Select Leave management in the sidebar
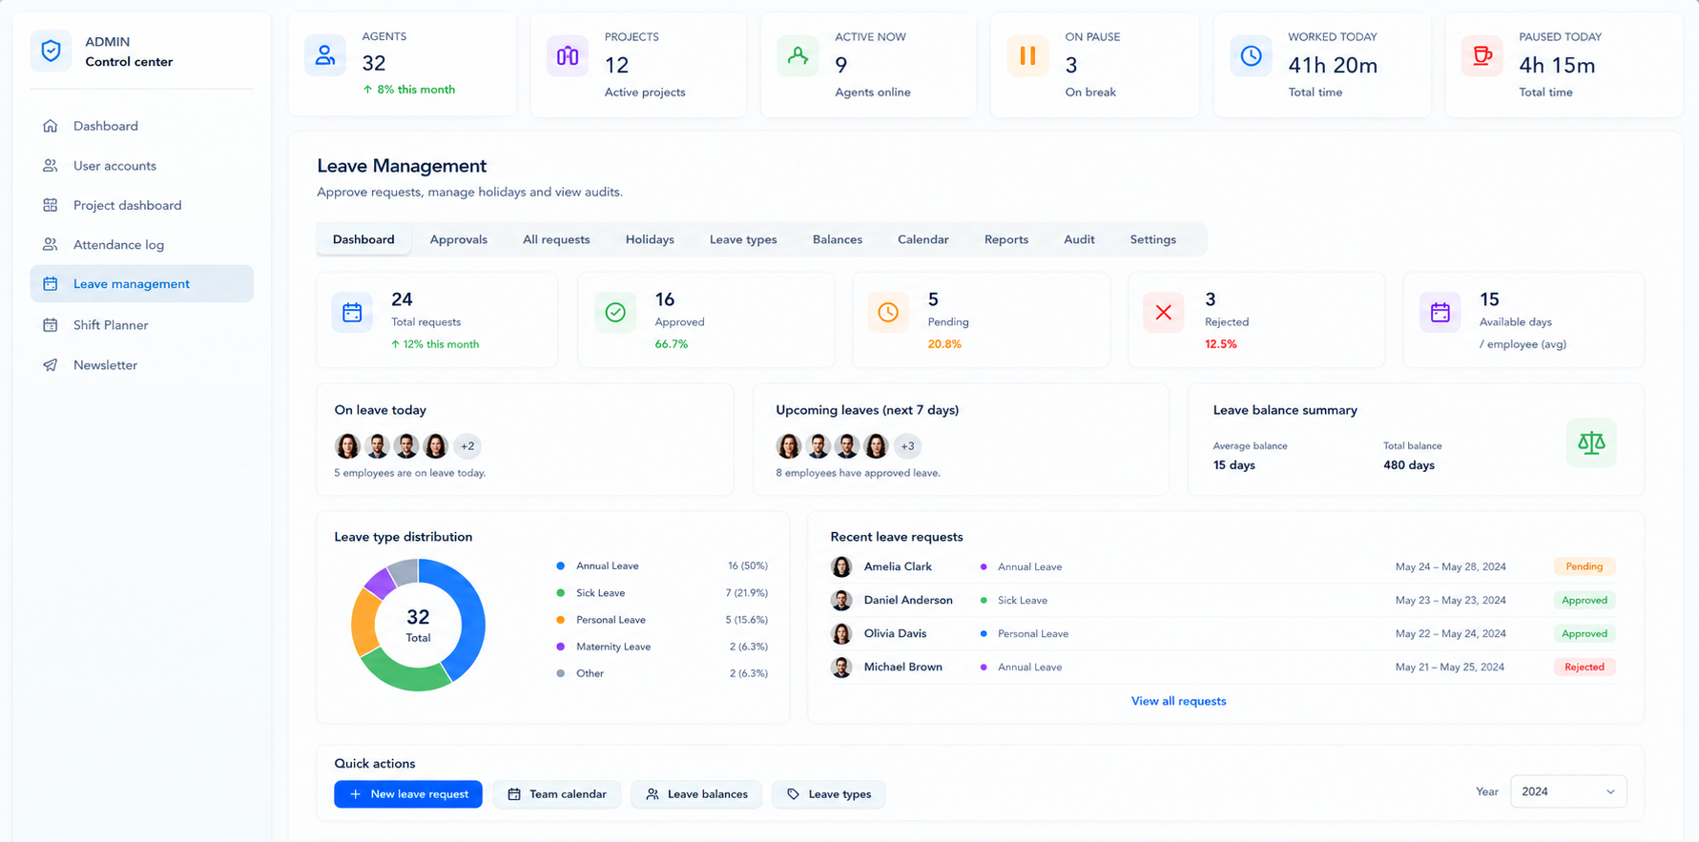1699x842 pixels. pyautogui.click(x=142, y=284)
